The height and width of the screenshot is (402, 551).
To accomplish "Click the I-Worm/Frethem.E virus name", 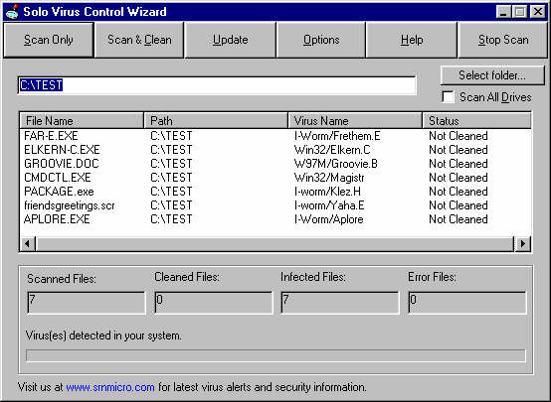I will (x=337, y=136).
